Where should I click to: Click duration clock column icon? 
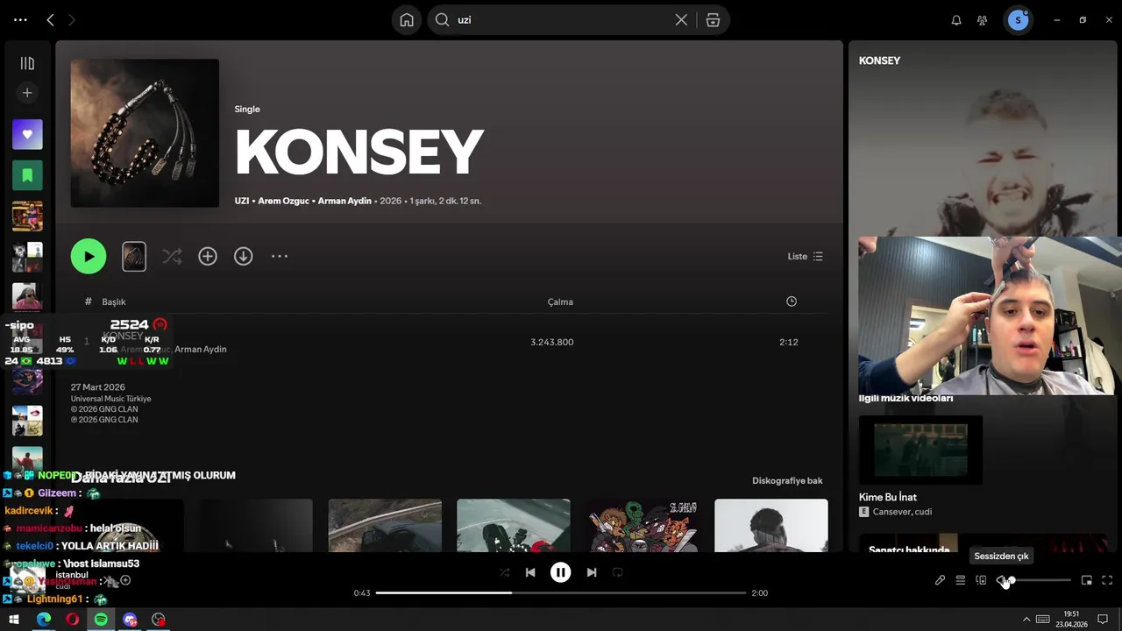(x=792, y=301)
